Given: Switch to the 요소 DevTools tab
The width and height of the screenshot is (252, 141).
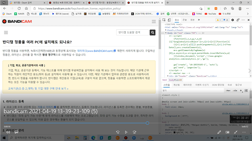Looking at the screenshot, I should click(x=177, y=20).
